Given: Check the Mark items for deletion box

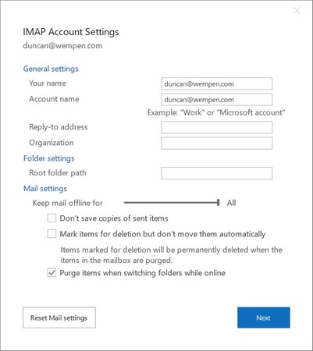Looking at the screenshot, I should pyautogui.click(x=52, y=234).
